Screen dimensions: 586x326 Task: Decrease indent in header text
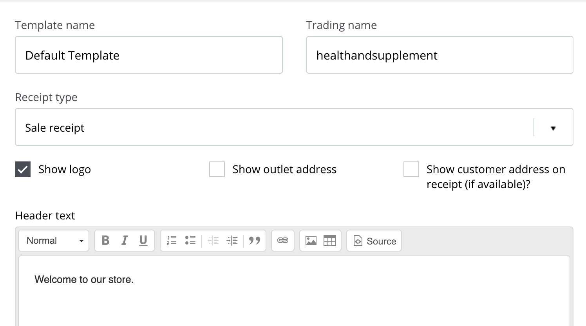(213, 241)
